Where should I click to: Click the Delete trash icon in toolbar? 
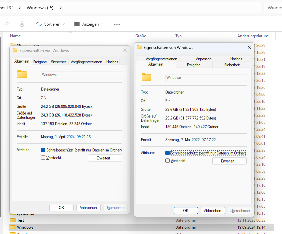pyautogui.click(x=22, y=24)
